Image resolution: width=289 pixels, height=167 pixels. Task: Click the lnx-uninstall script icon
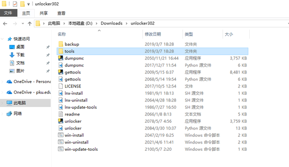point(61,100)
